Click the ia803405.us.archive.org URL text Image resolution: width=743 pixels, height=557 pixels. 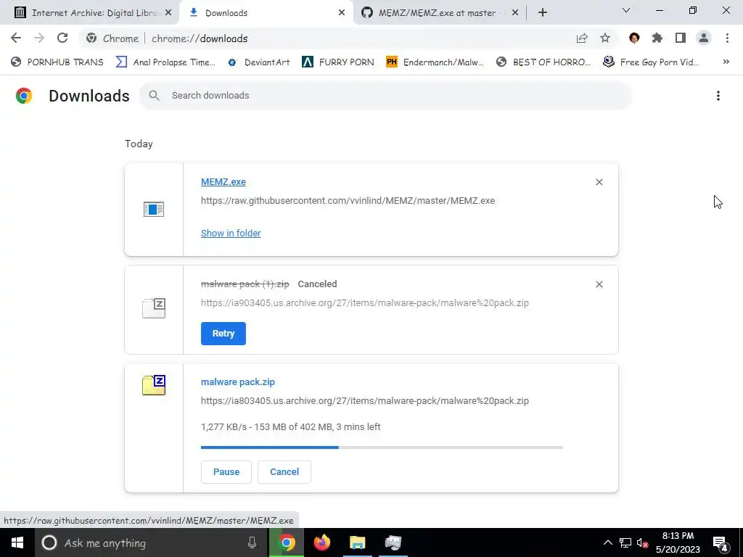pos(365,400)
